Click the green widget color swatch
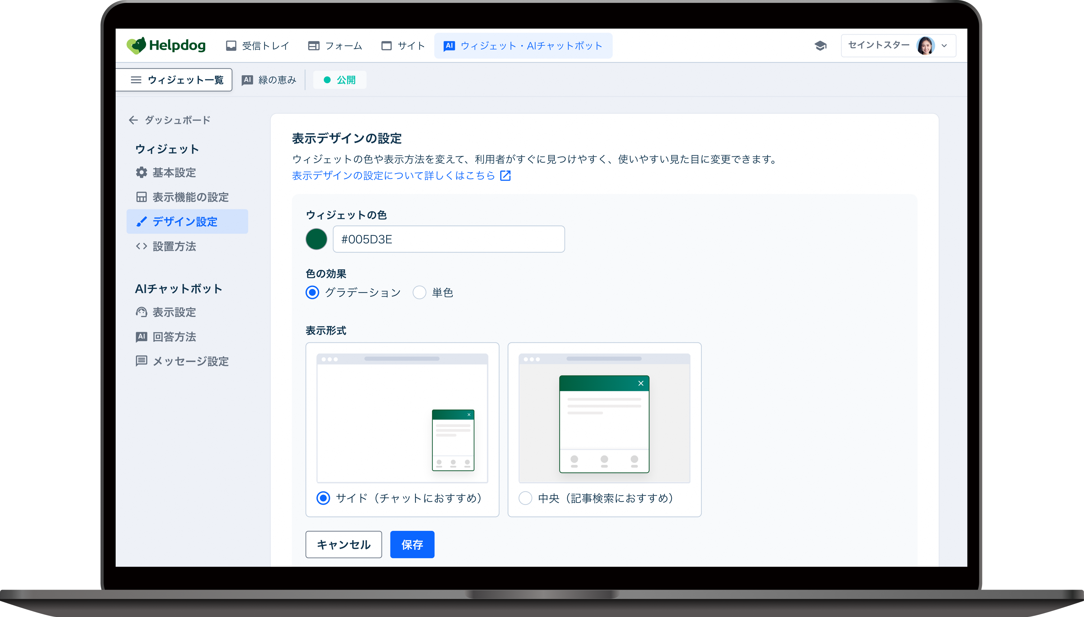The height and width of the screenshot is (617, 1084). (x=316, y=239)
